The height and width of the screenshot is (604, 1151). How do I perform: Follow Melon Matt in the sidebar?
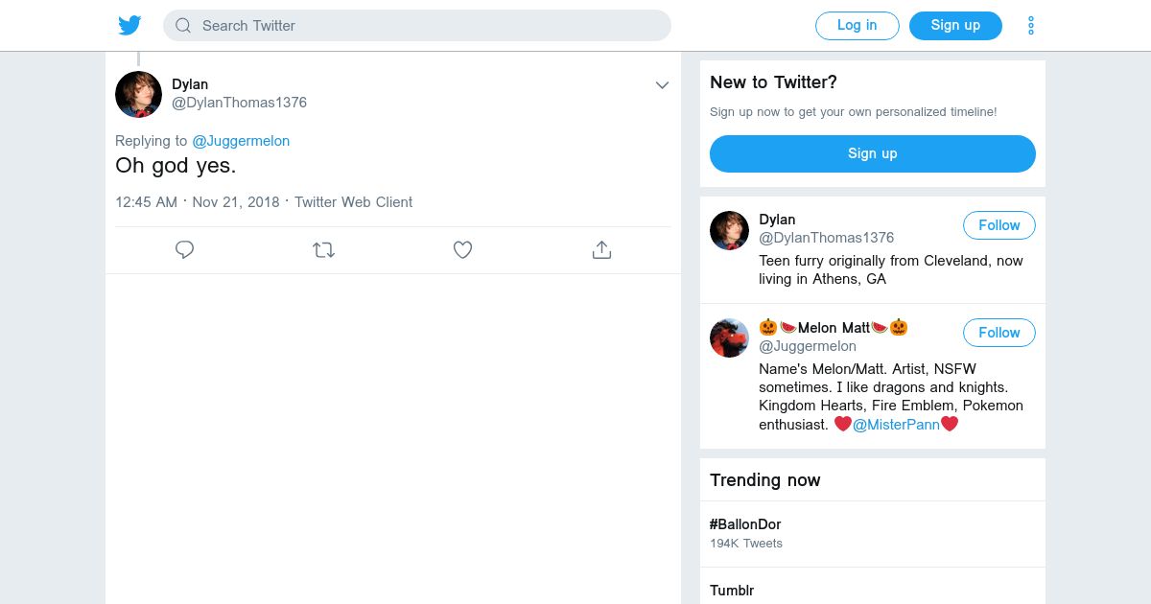[998, 333]
